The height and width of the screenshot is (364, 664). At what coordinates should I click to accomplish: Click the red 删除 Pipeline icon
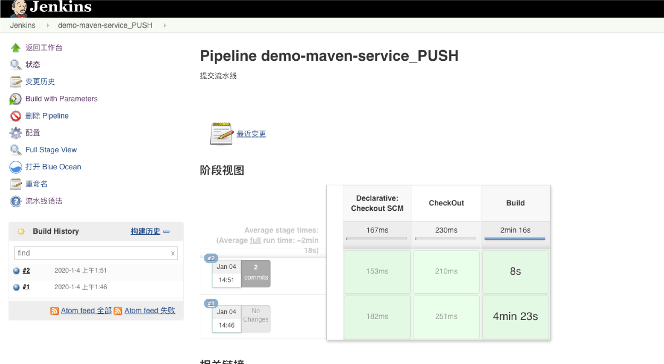(16, 116)
